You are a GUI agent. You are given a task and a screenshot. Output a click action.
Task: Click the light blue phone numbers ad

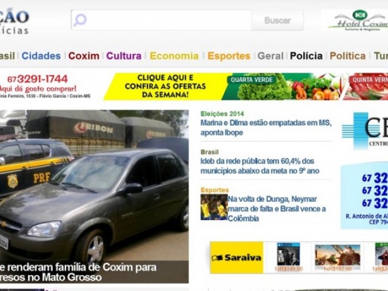364,195
